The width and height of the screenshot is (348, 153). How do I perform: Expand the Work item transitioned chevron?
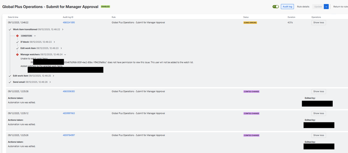click(63, 29)
